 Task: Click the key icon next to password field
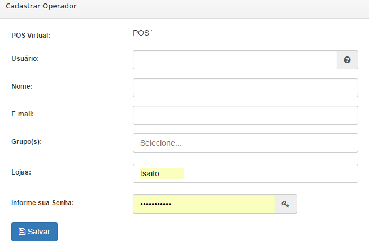click(x=285, y=205)
